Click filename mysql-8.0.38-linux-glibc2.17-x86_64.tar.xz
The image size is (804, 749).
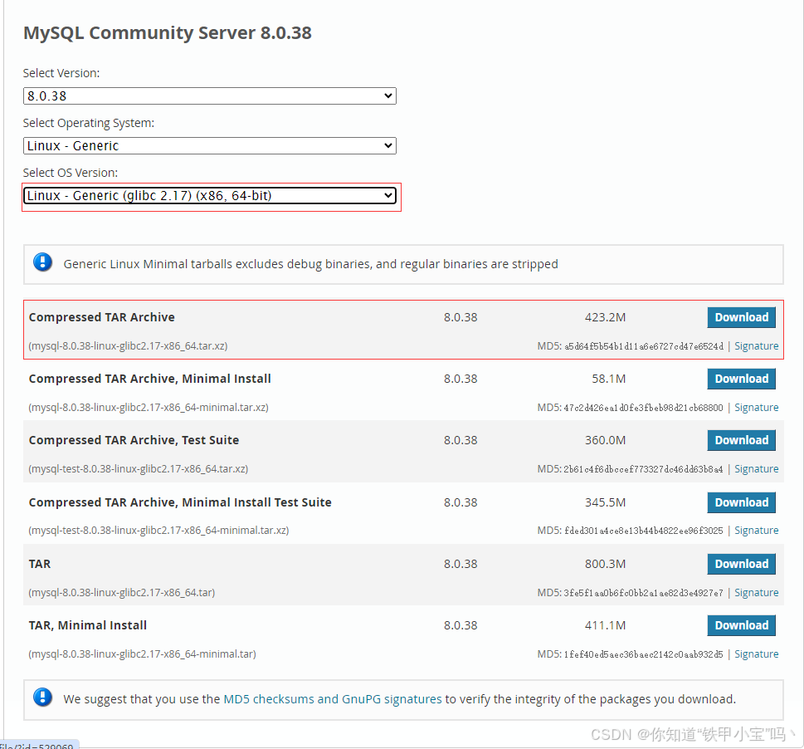pyautogui.click(x=128, y=345)
